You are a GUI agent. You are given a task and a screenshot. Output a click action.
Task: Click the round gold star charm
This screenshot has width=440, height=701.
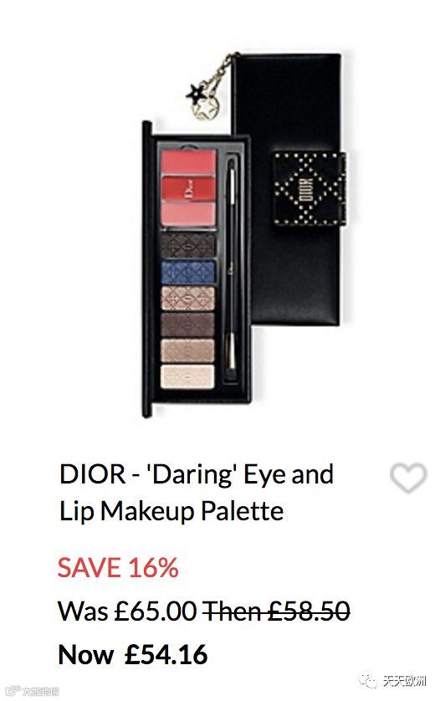click(x=205, y=109)
